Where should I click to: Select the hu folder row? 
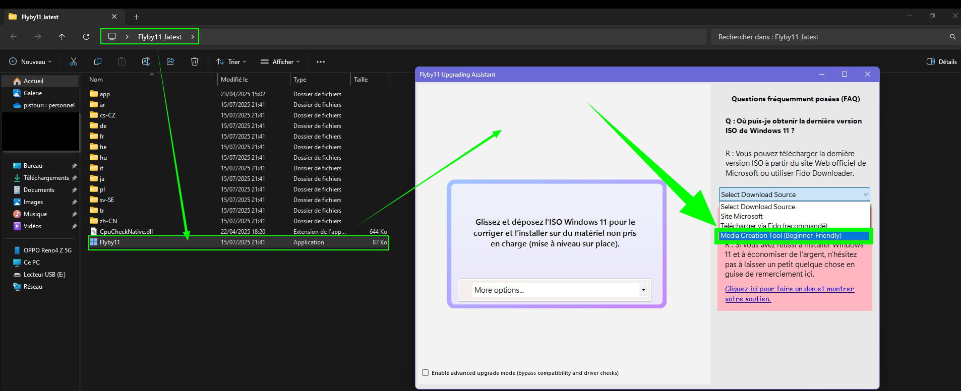(x=238, y=158)
